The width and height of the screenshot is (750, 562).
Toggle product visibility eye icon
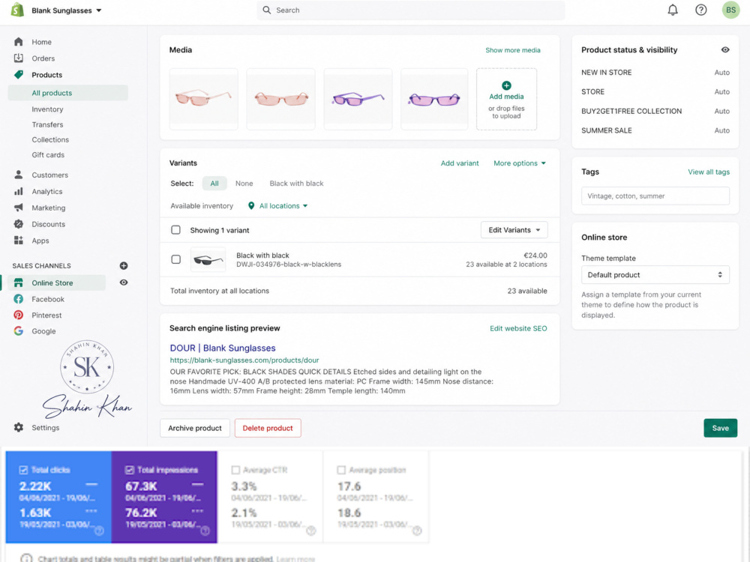[725, 49]
